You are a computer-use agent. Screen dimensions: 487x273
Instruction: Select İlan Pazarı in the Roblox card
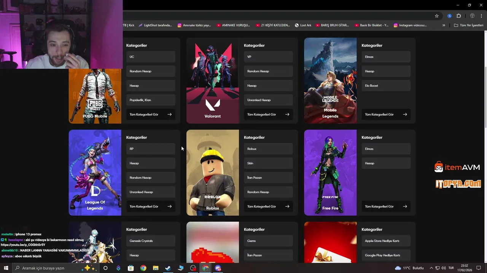pyautogui.click(x=268, y=178)
